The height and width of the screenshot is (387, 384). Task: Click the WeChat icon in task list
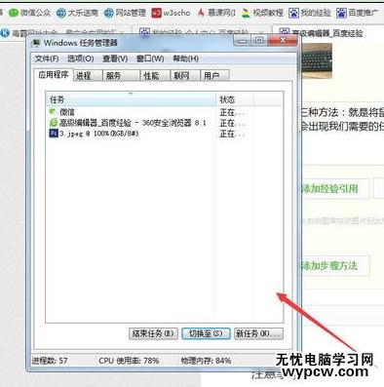[53, 112]
